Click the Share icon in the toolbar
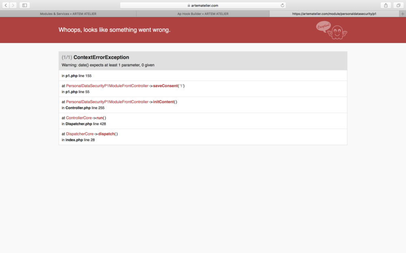Image resolution: width=406 pixels, height=253 pixels. [386, 5]
